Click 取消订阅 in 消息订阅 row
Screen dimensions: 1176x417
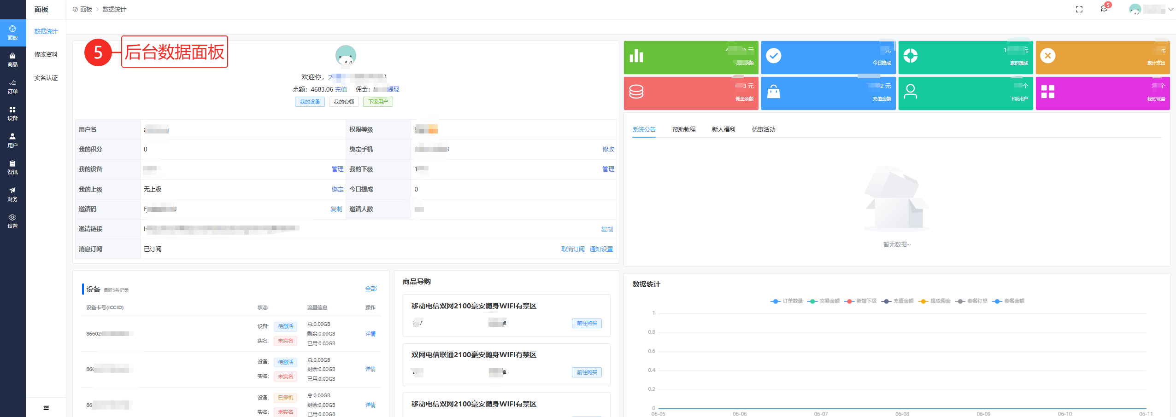[x=573, y=249]
